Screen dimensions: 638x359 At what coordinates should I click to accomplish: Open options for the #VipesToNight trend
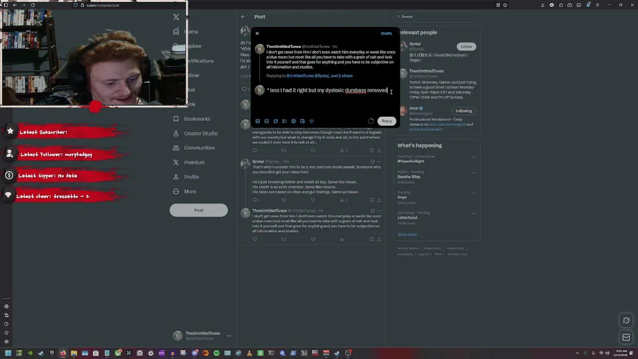click(x=474, y=157)
